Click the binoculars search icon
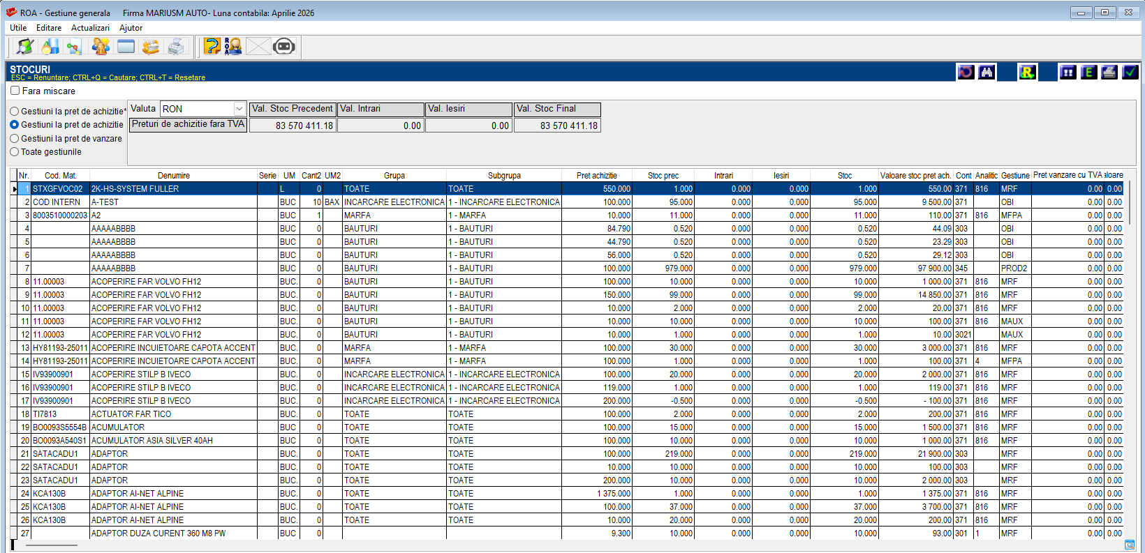The image size is (1145, 553). [x=987, y=72]
